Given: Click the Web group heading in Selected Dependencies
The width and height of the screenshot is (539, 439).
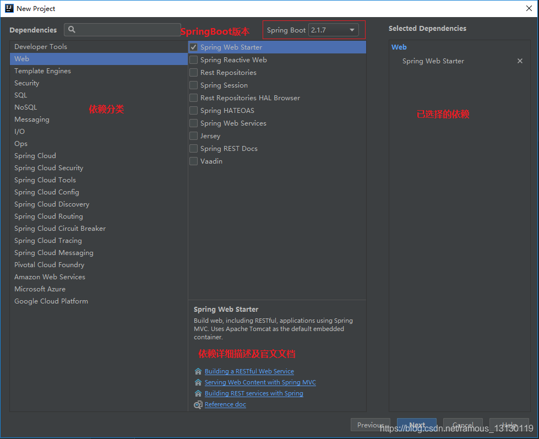Looking at the screenshot, I should (399, 47).
